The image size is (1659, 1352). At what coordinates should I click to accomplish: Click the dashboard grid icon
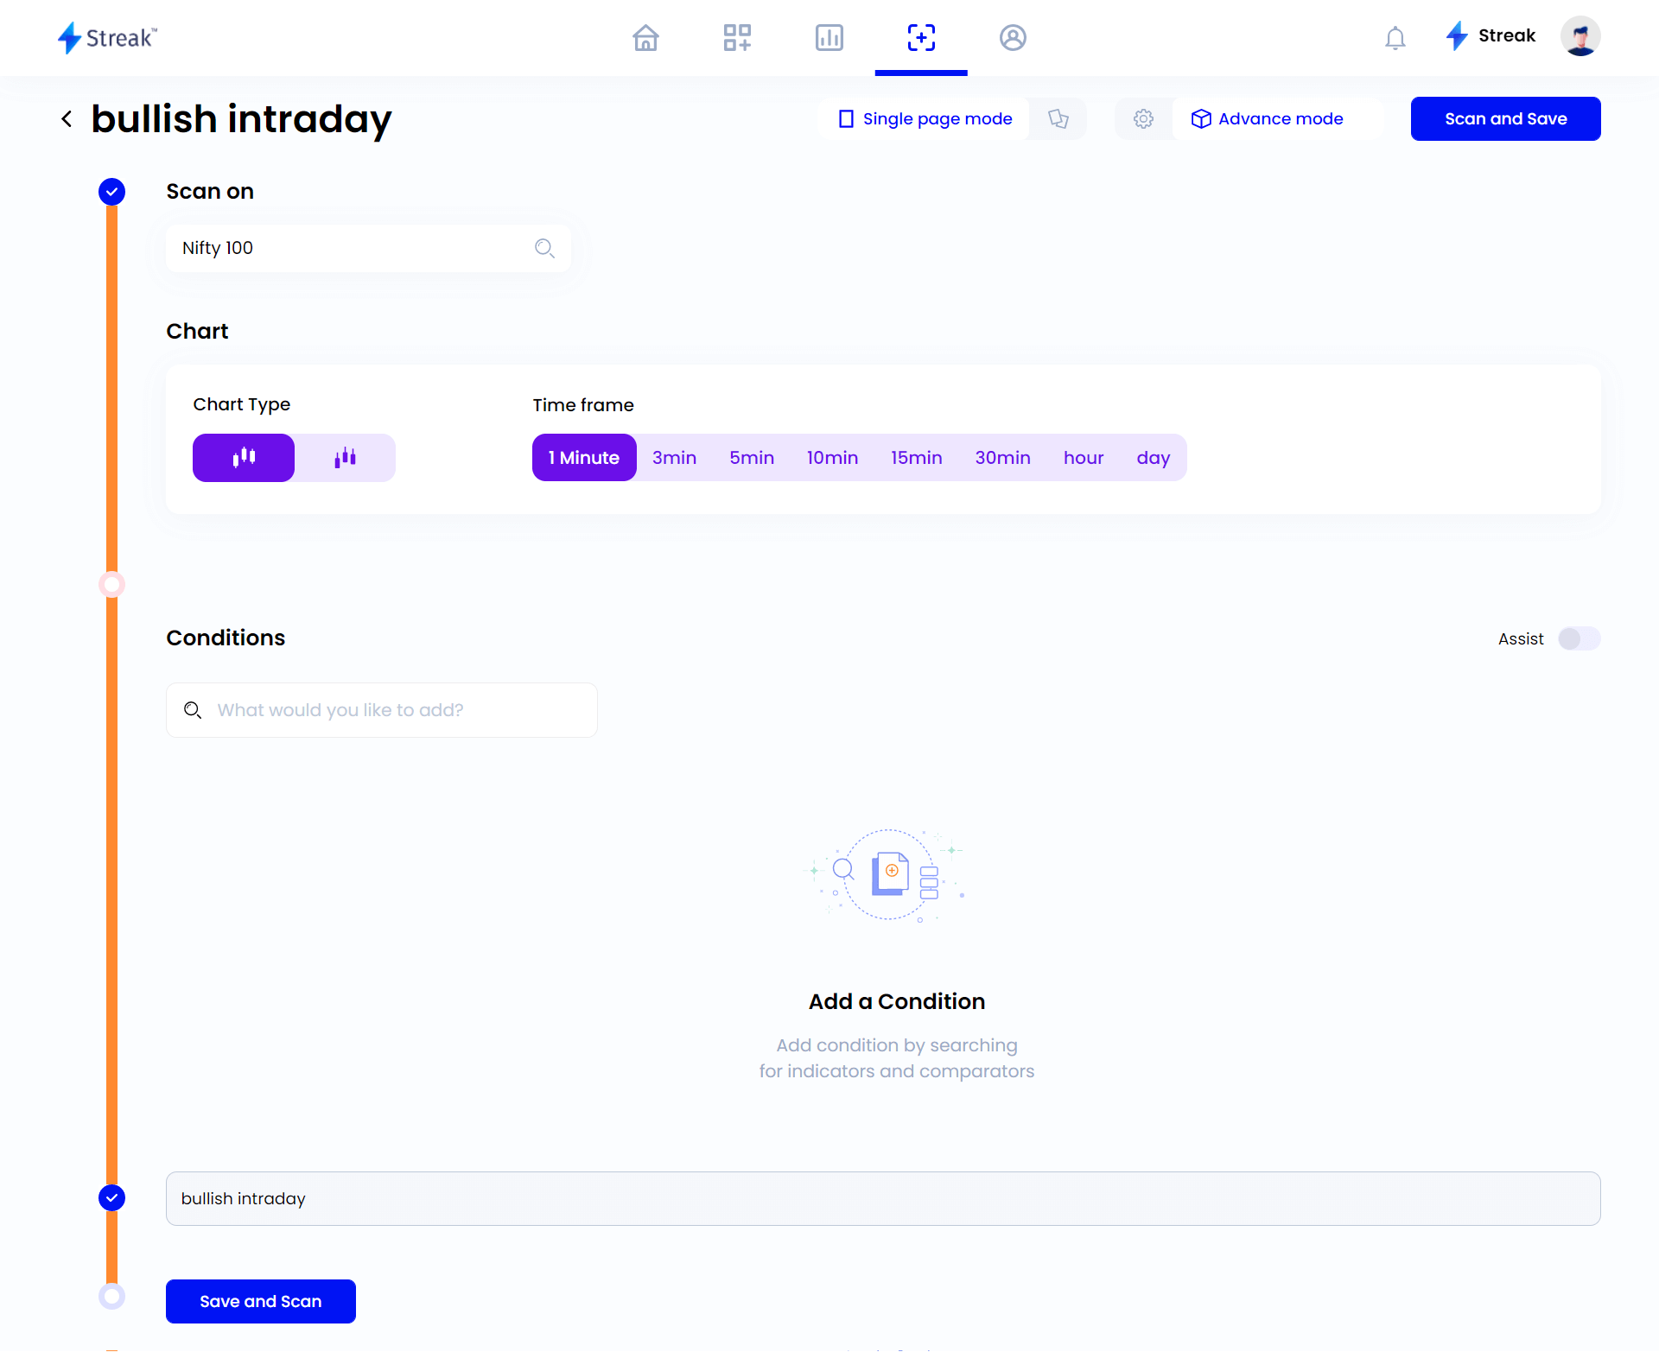(x=736, y=37)
